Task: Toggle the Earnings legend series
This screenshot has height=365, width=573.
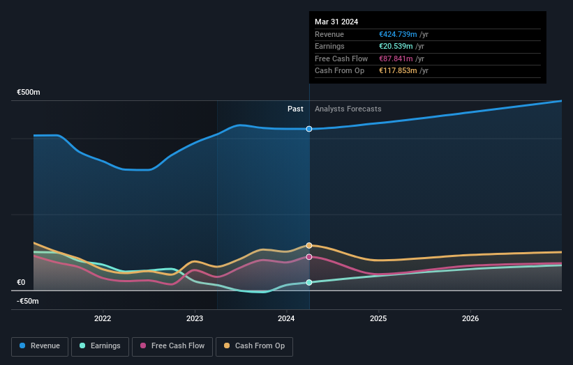Action: tap(100, 346)
